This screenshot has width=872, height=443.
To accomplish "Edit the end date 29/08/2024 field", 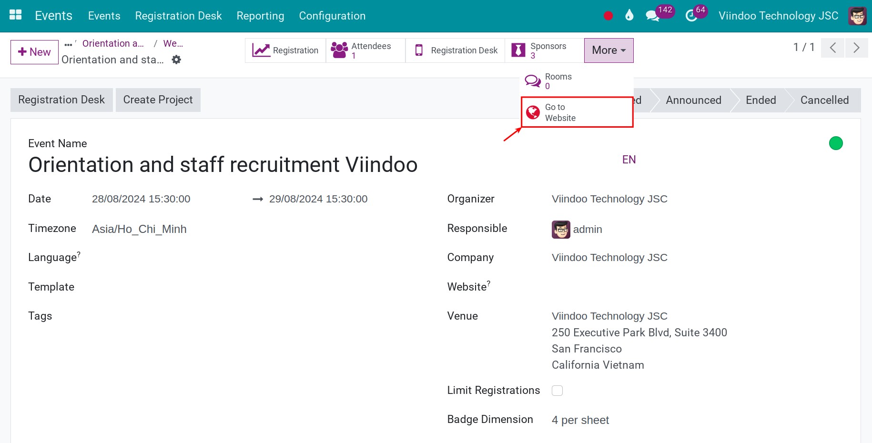I will (318, 199).
